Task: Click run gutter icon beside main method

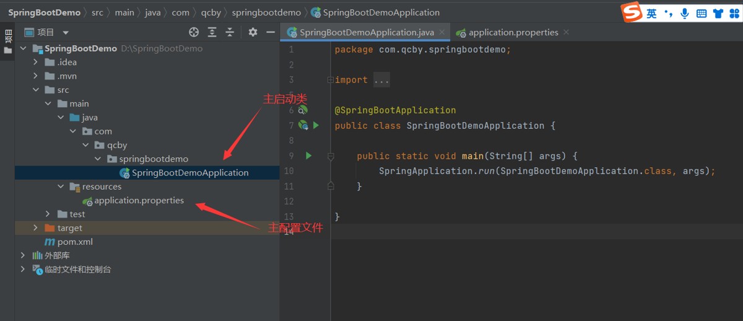Action: coord(308,156)
